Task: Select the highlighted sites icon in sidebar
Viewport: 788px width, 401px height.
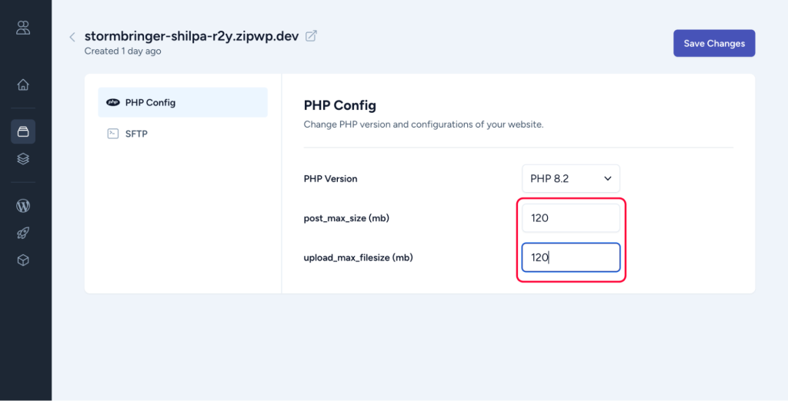Action: 23,131
